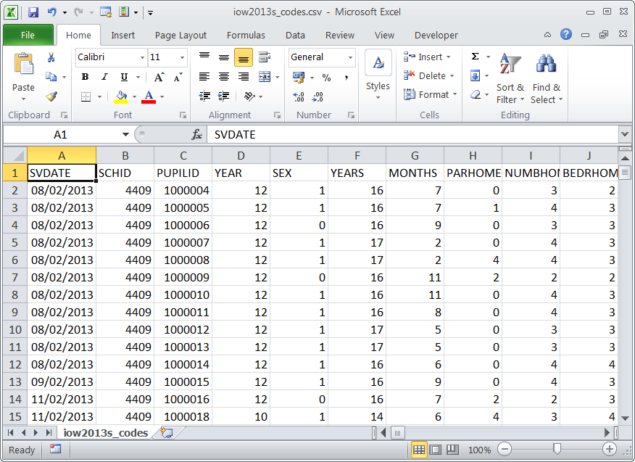Image resolution: width=635 pixels, height=462 pixels.
Task: Activate the Format Painter
Action: click(x=52, y=95)
